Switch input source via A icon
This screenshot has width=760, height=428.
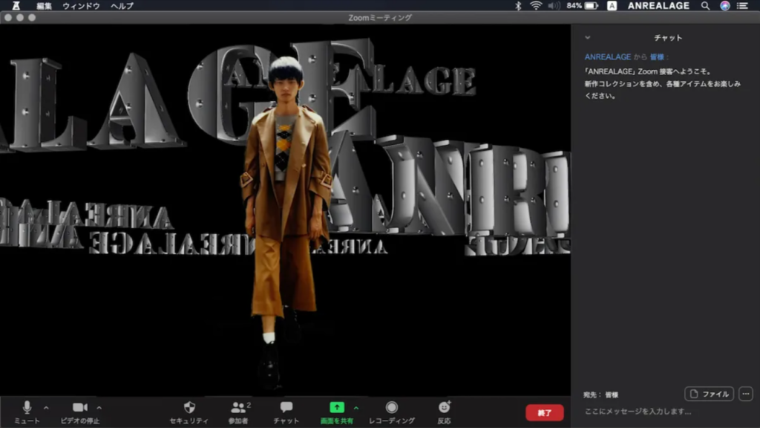pos(612,6)
